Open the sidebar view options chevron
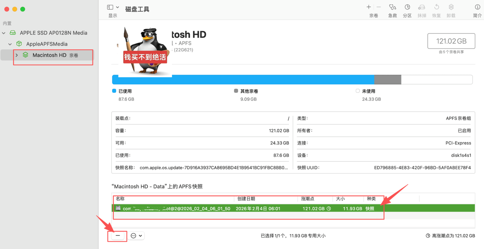This screenshot has width=484, height=249. click(117, 7)
